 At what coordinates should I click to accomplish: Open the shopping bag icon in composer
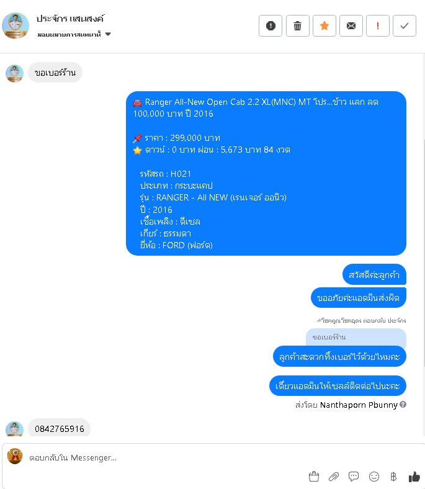[x=314, y=476]
